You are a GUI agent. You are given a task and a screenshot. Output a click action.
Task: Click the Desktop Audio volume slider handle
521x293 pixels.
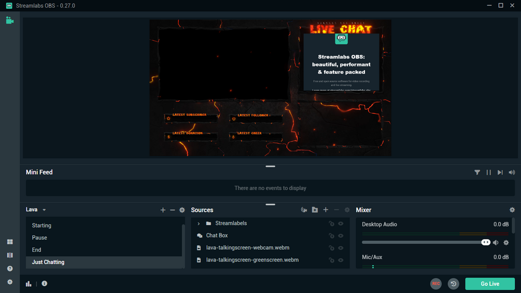click(x=486, y=242)
